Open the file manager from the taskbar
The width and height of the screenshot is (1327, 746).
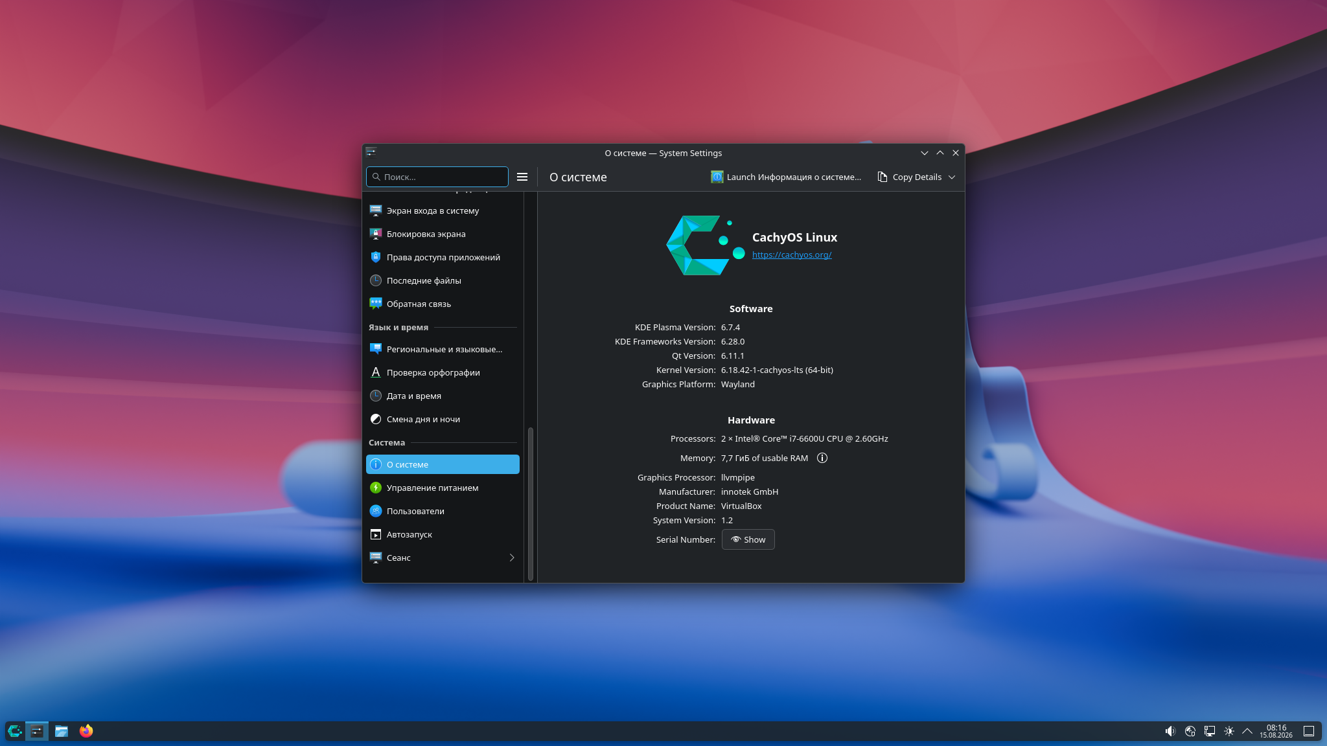[62, 731]
